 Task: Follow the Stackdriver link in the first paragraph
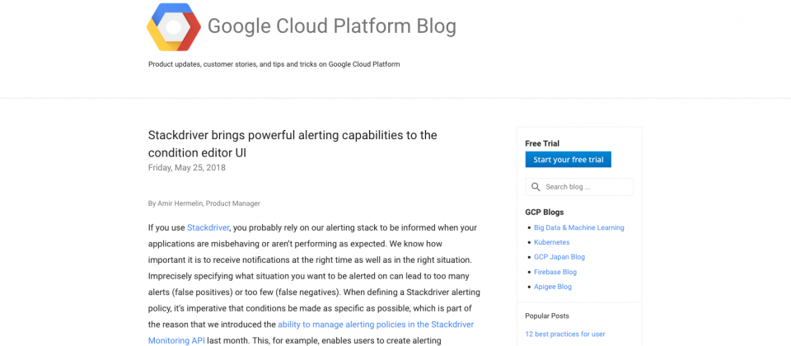pos(208,227)
